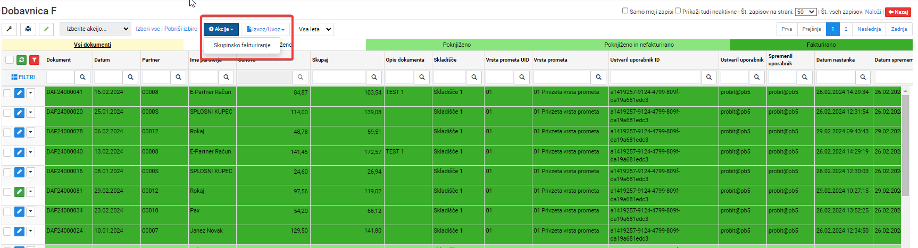
Task: Click the Vrsta prometa UID search icon
Action: (522, 77)
